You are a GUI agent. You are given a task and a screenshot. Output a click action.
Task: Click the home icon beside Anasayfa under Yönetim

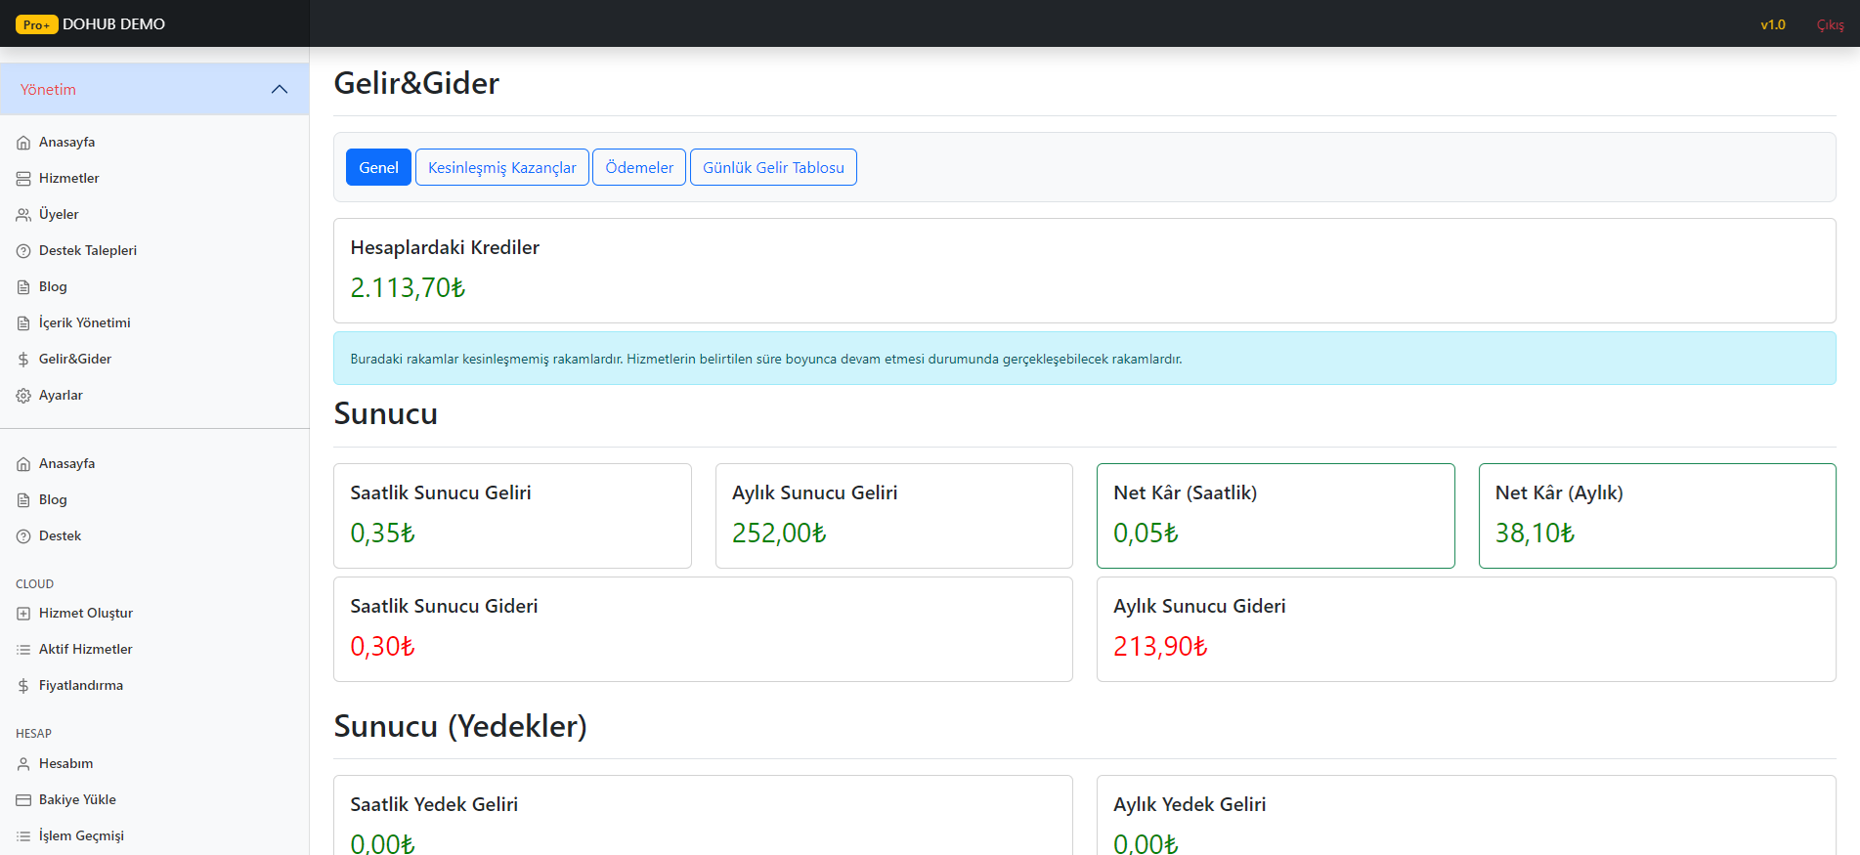(x=23, y=143)
